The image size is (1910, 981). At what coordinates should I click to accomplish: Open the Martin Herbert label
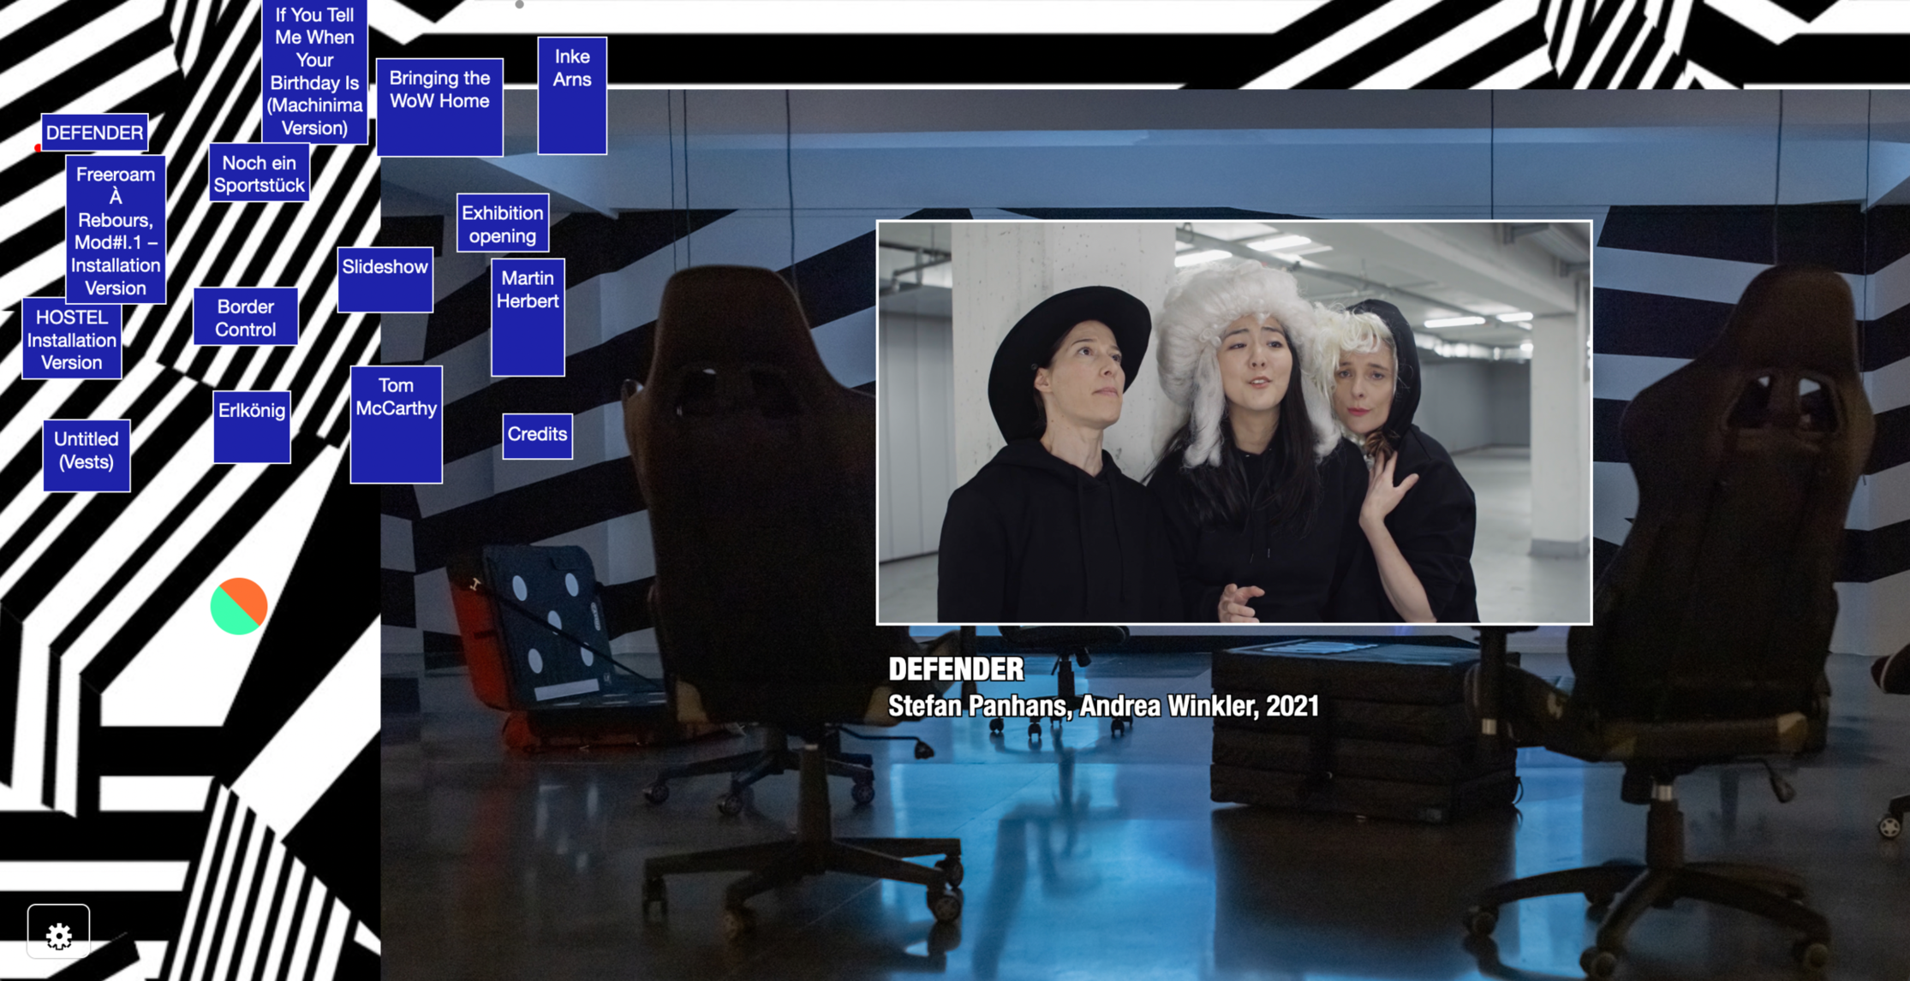point(528,316)
